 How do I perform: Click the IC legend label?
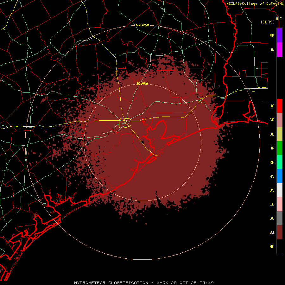point(272,205)
